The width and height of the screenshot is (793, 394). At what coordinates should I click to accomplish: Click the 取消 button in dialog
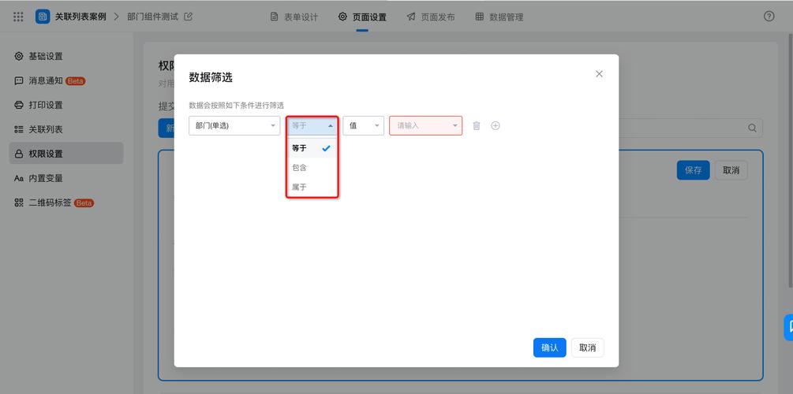[x=588, y=348]
